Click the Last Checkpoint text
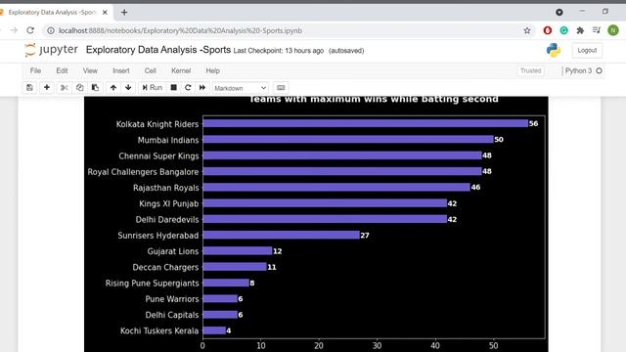The image size is (626, 352). click(278, 51)
